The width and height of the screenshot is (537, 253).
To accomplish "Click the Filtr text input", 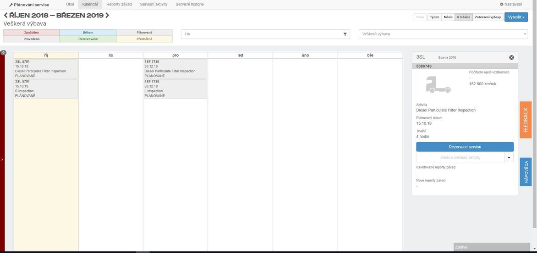I will click(x=261, y=34).
